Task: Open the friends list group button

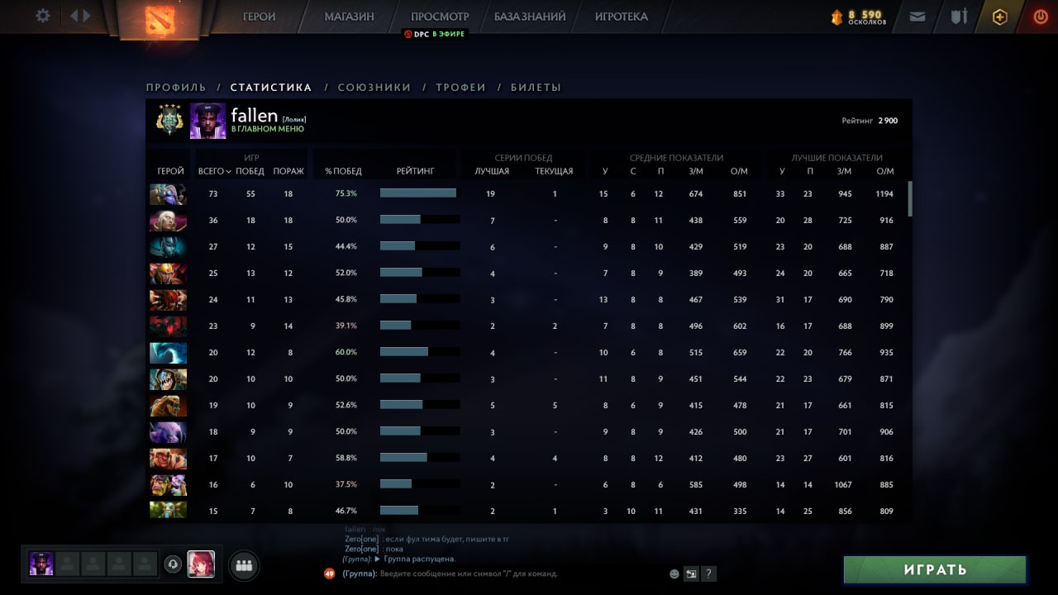Action: (x=244, y=565)
